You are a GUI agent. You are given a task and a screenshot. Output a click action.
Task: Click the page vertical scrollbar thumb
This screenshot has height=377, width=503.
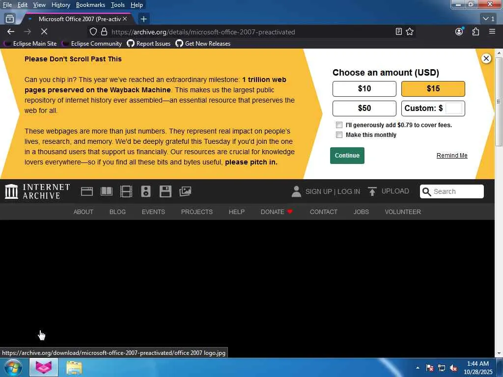(x=499, y=102)
